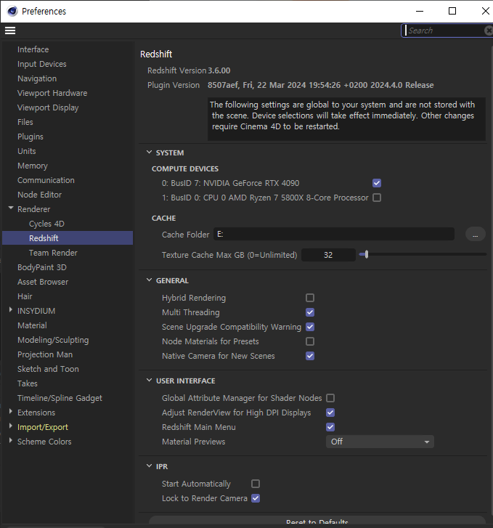
Task: Select Units in the sidebar
Action: pos(27,151)
